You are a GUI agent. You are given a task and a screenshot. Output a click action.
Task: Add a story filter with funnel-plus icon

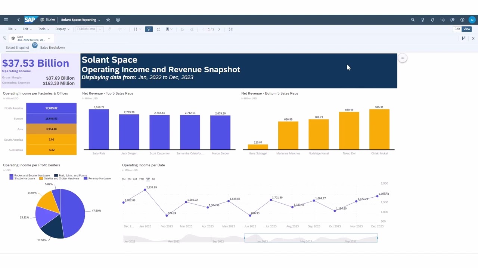4,38
